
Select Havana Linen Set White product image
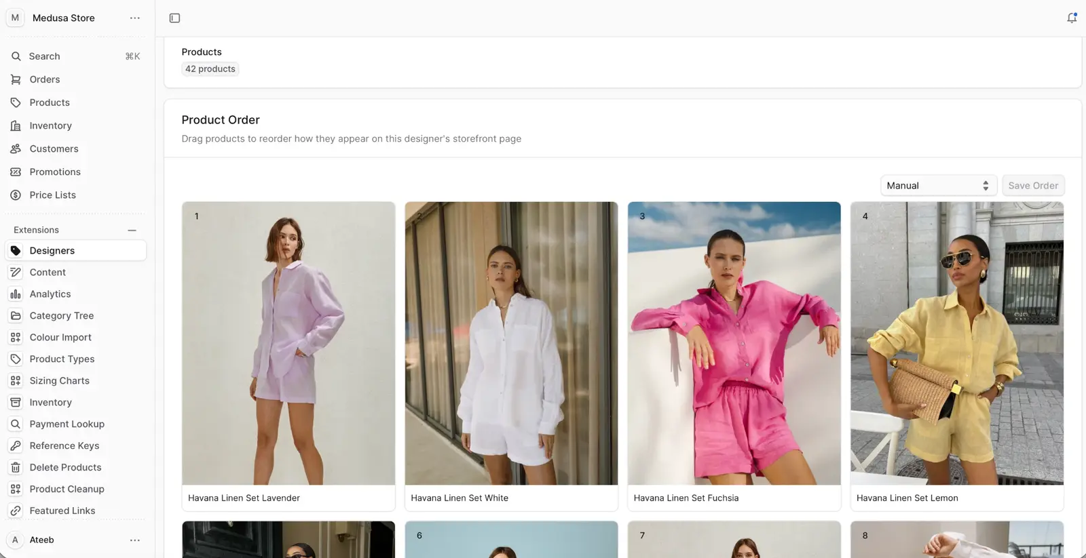coord(511,343)
